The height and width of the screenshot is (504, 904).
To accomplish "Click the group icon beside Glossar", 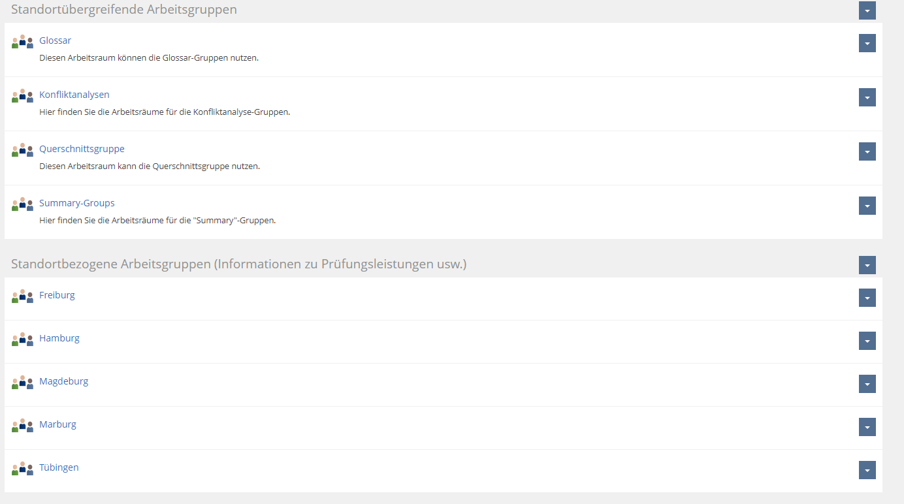I will coord(22,42).
